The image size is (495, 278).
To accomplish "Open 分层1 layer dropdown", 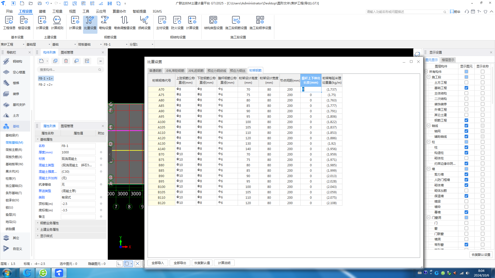I will click(x=142, y=44).
